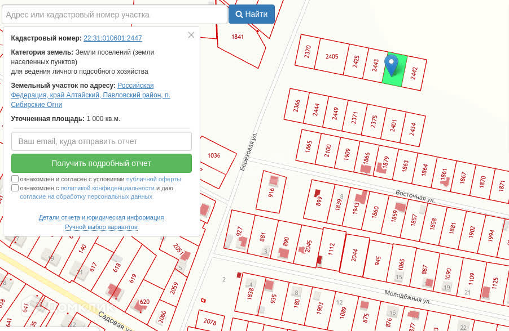The width and height of the screenshot is (509, 331).
Task: Select parcel 1867 on the map
Action: point(463,178)
